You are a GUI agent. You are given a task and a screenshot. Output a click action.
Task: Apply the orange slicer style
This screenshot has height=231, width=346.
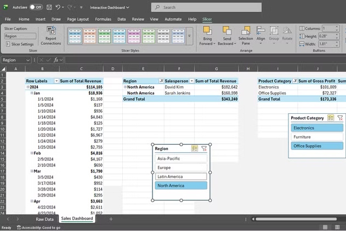[x=89, y=36]
